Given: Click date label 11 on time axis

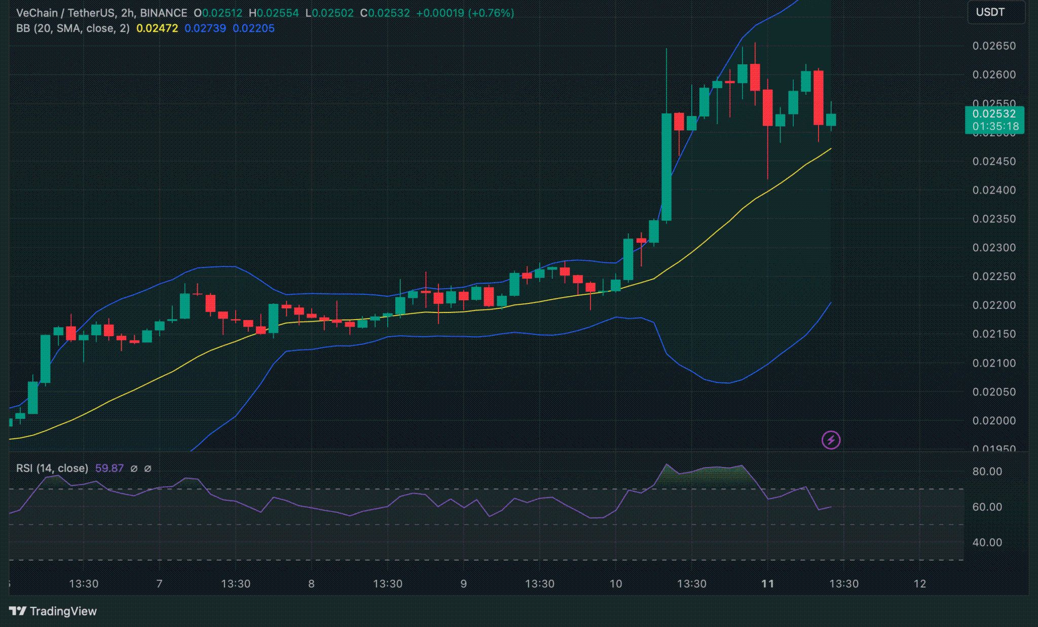Looking at the screenshot, I should (768, 583).
